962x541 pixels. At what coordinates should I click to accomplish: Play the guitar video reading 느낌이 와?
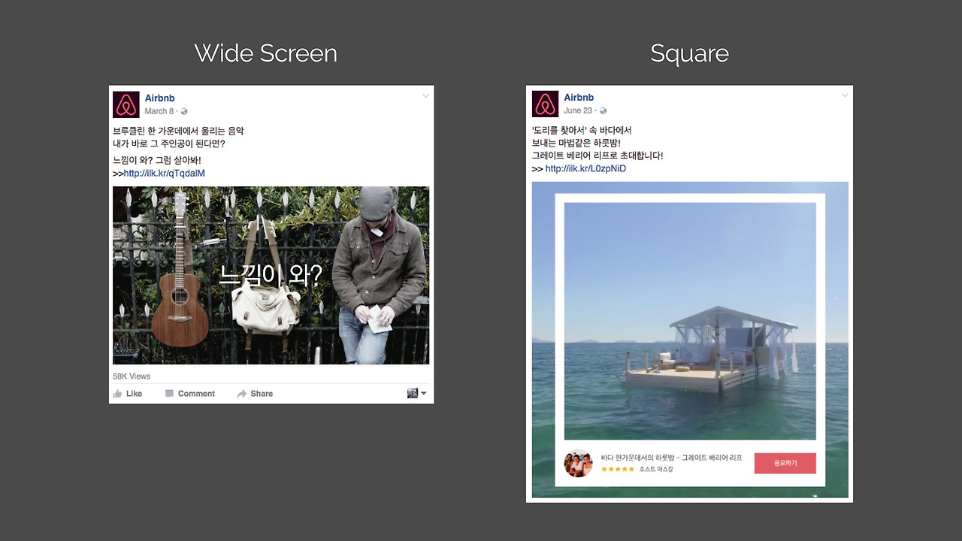271,276
